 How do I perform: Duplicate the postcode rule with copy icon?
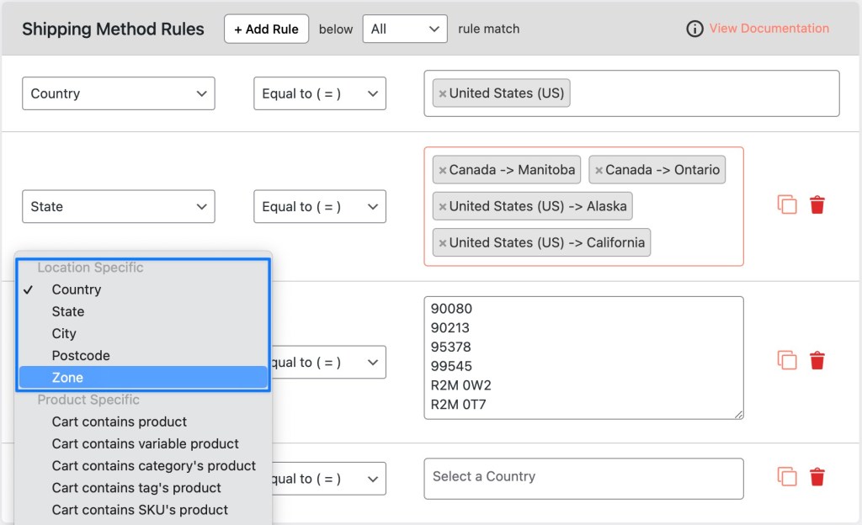click(x=787, y=361)
